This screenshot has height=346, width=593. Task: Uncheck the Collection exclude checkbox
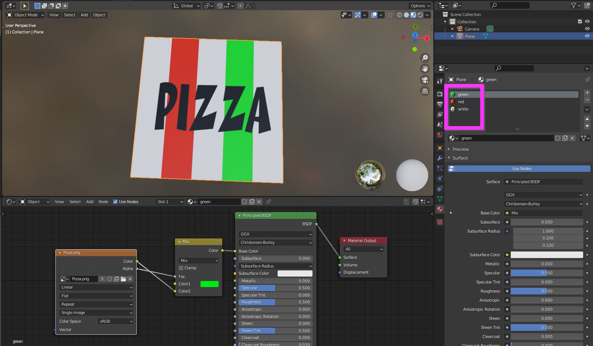(580, 21)
